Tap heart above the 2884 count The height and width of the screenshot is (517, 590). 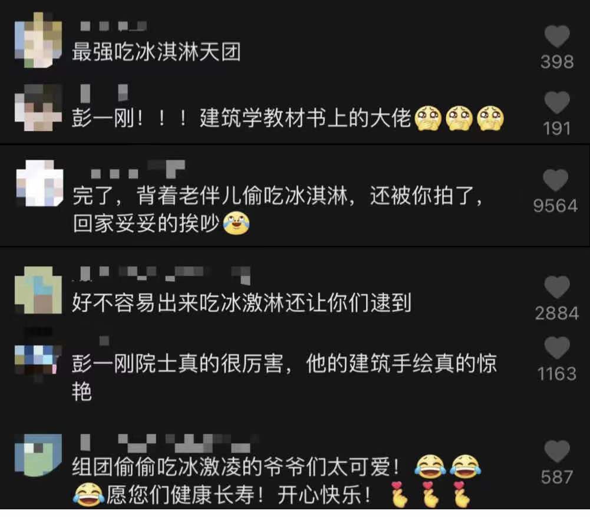(x=557, y=287)
